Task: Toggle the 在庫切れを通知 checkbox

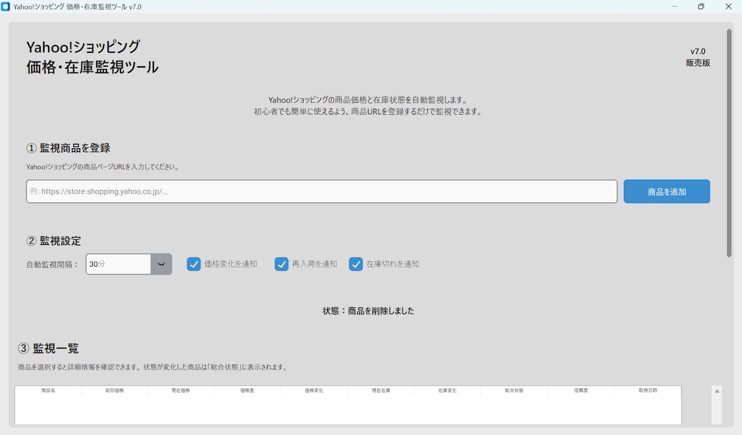Action: (x=356, y=264)
